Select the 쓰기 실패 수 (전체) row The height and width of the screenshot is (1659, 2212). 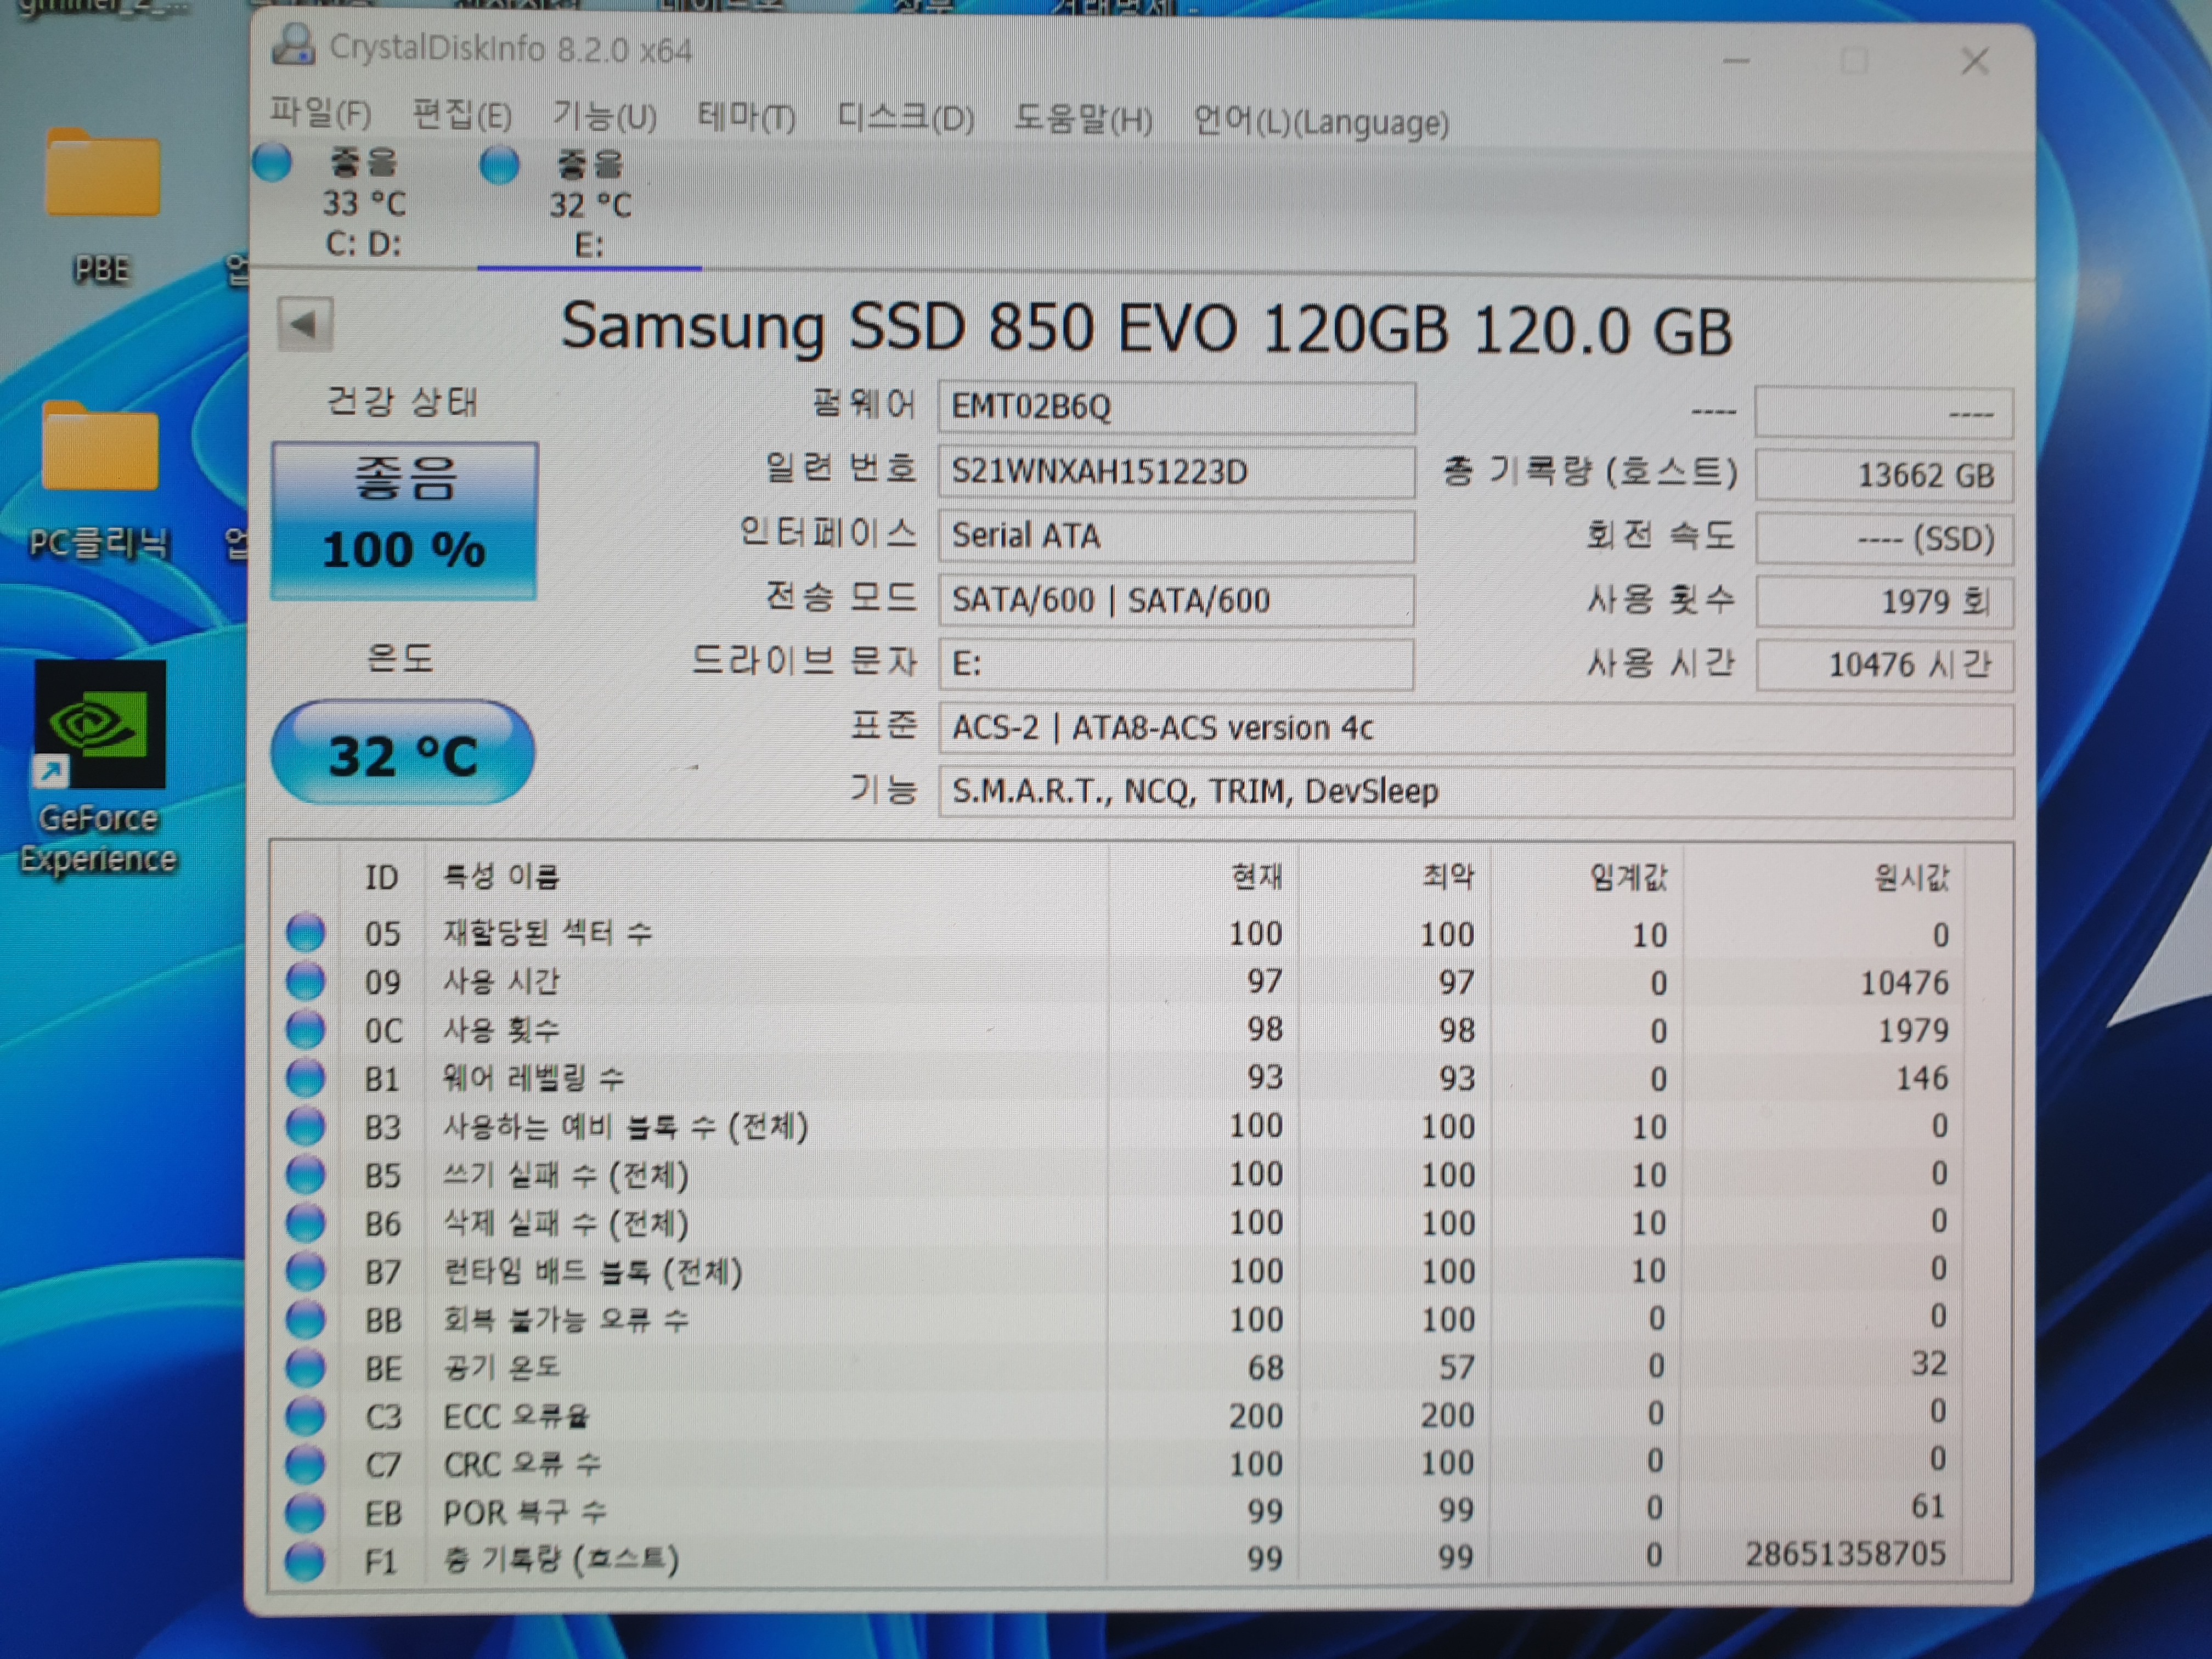click(x=1140, y=1174)
